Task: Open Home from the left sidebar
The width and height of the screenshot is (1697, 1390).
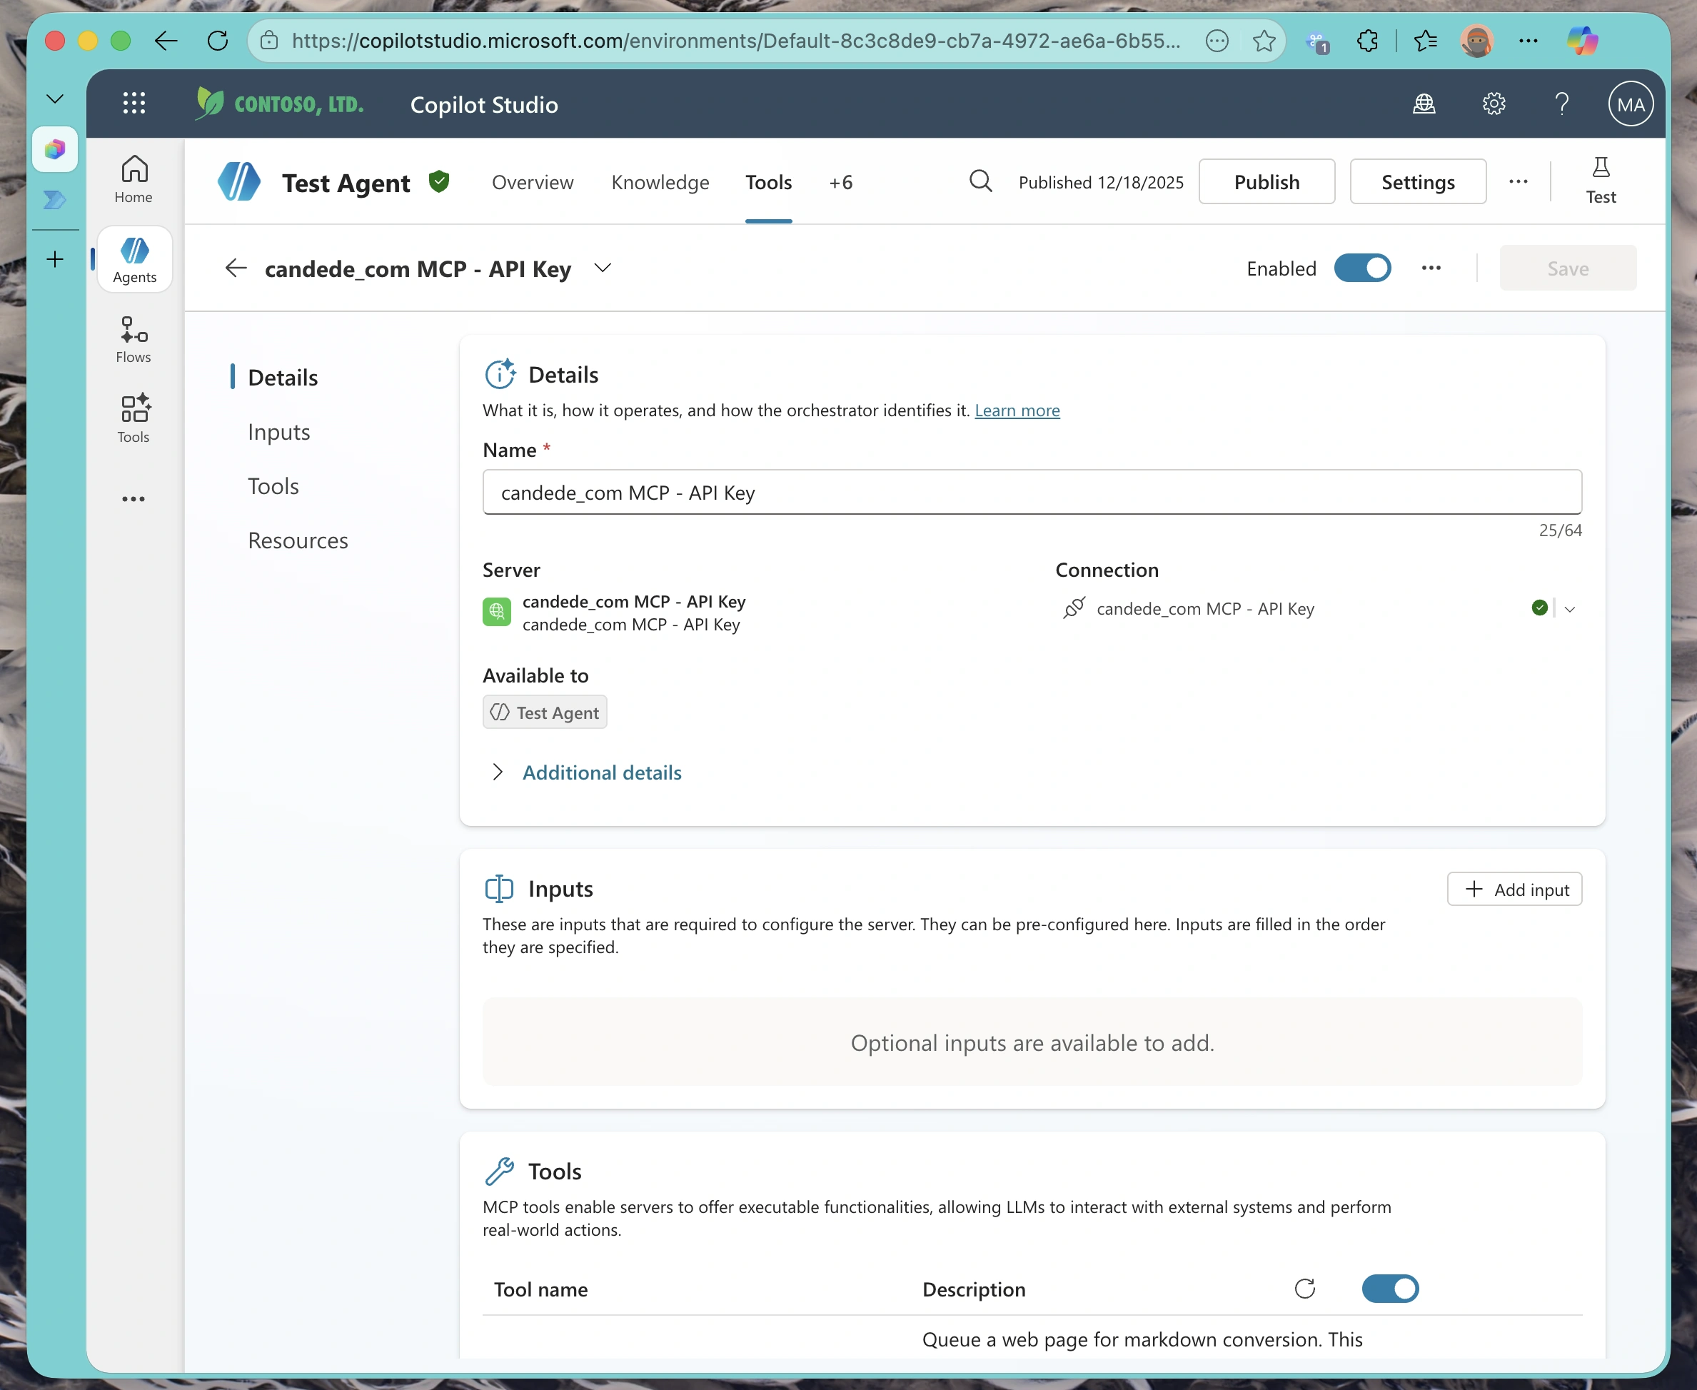Action: [132, 178]
